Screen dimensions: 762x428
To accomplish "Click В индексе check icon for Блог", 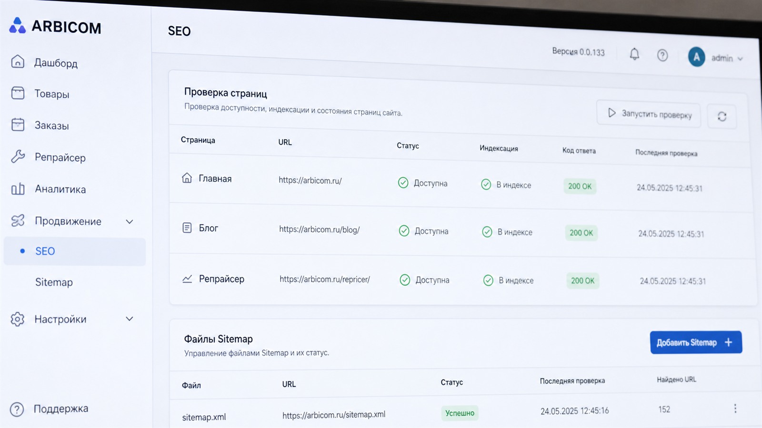I will pyautogui.click(x=487, y=232).
